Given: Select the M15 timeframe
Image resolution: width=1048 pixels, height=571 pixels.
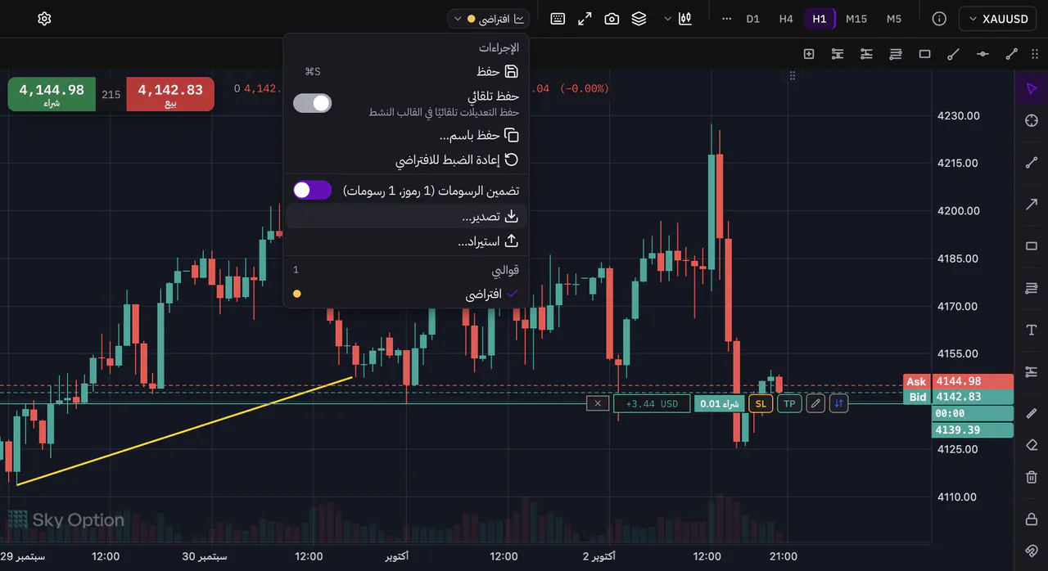Looking at the screenshot, I should [856, 19].
